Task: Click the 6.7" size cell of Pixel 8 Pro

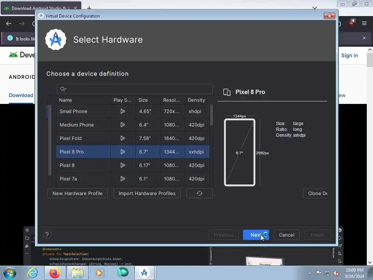Action: pos(148,152)
